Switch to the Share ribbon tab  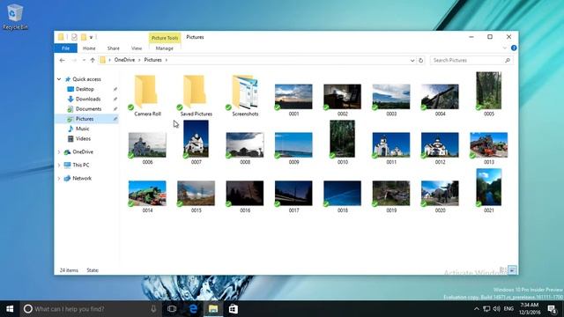[114, 48]
